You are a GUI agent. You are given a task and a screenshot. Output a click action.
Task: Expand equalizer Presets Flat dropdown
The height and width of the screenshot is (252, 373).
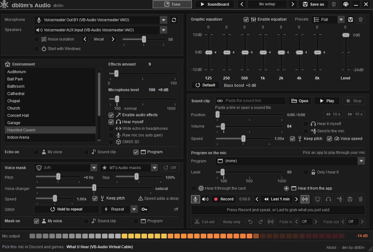341,20
